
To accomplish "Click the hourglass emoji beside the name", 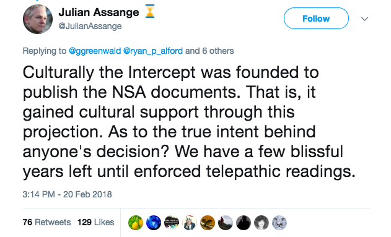I will [150, 11].
